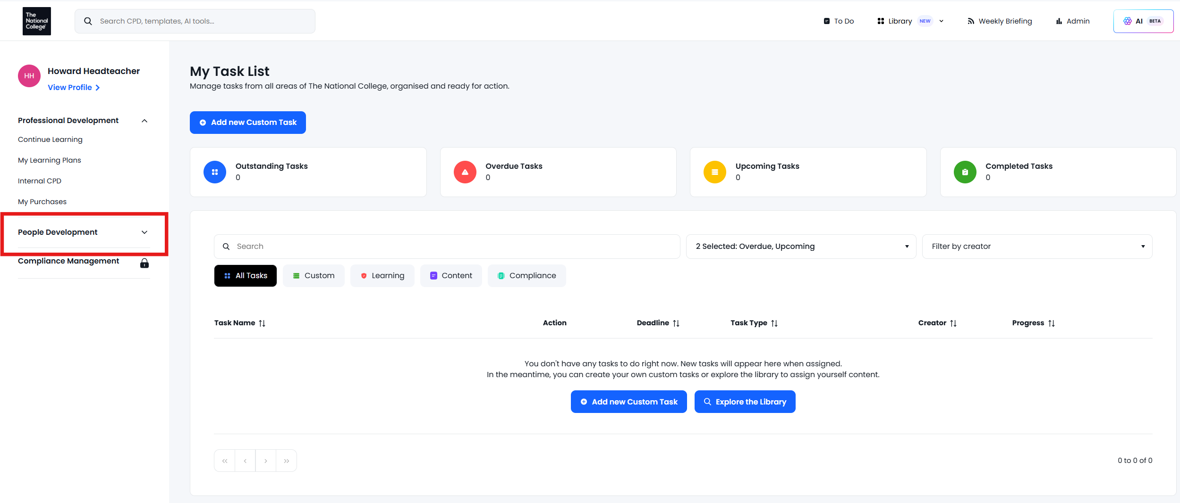Select the Compliance tasks tab
The height and width of the screenshot is (503, 1180).
coord(526,276)
